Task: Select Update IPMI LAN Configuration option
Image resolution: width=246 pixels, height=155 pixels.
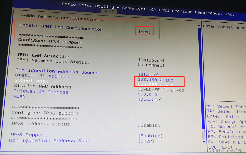Action: click(61, 27)
